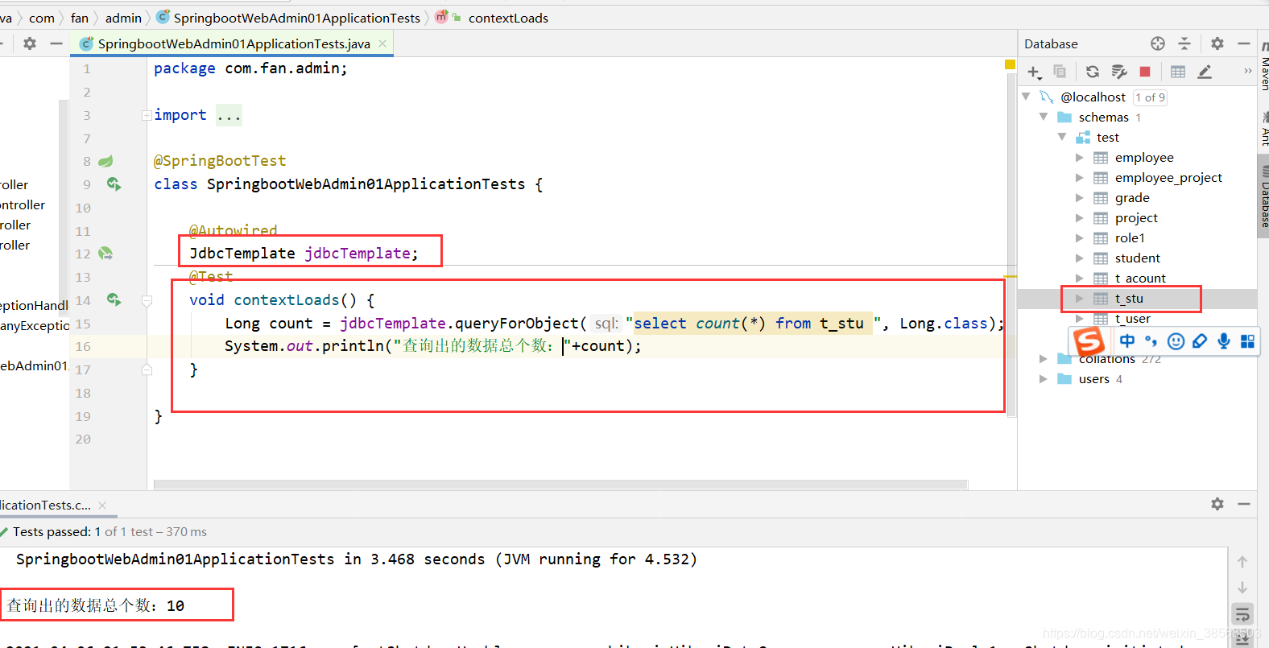Click the up arrow in the run console sidebar
The height and width of the screenshot is (648, 1269).
click(1242, 562)
